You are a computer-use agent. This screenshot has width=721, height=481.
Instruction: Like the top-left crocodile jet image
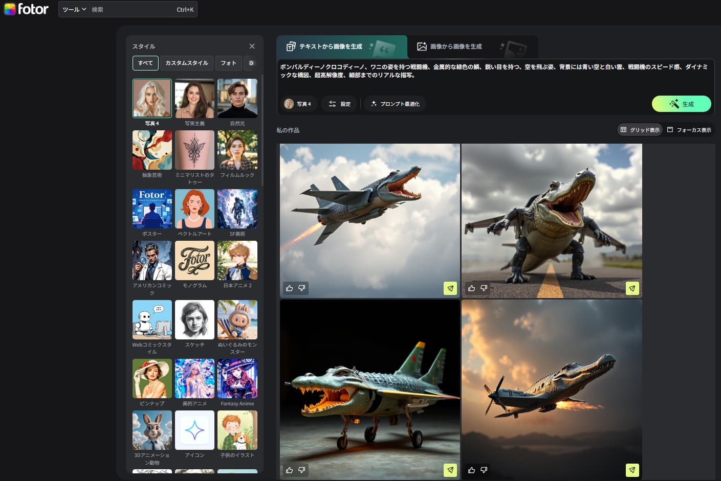point(290,288)
